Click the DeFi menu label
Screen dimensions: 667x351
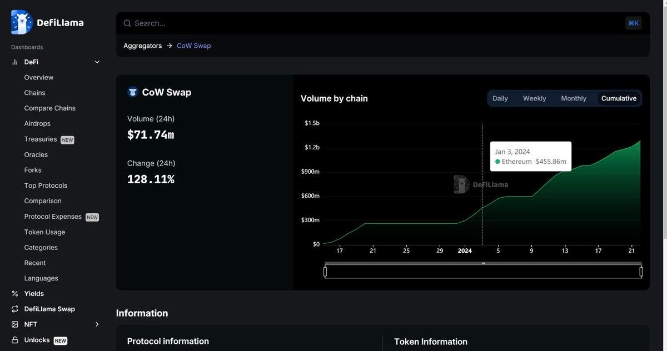tap(31, 62)
